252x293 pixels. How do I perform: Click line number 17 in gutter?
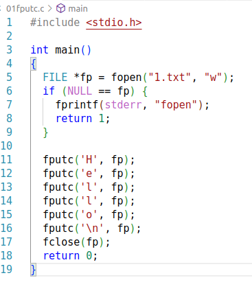6,242
